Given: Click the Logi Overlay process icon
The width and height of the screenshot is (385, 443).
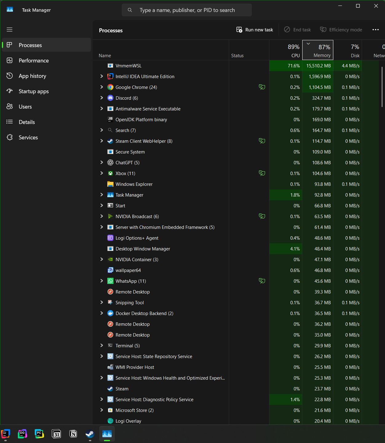Looking at the screenshot, I should (x=110, y=421).
